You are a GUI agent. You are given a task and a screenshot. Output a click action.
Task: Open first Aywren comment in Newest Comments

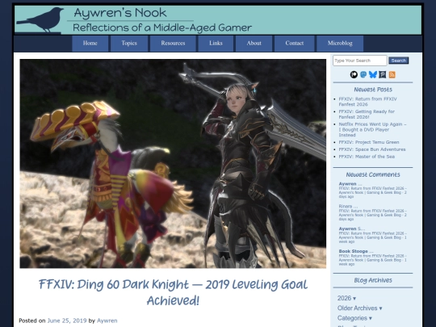coord(372,191)
